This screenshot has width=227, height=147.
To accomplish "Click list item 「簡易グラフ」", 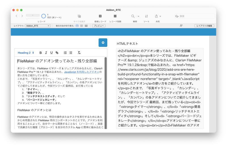I will click(x=34, y=93).
